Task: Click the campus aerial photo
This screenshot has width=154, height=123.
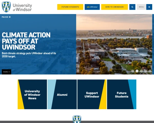Action: [x=114, y=44]
